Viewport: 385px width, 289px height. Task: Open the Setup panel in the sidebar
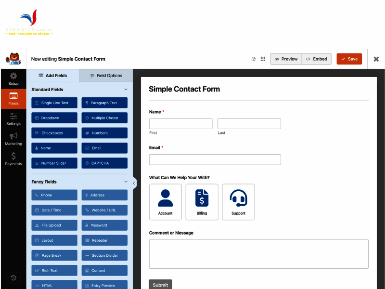13,79
